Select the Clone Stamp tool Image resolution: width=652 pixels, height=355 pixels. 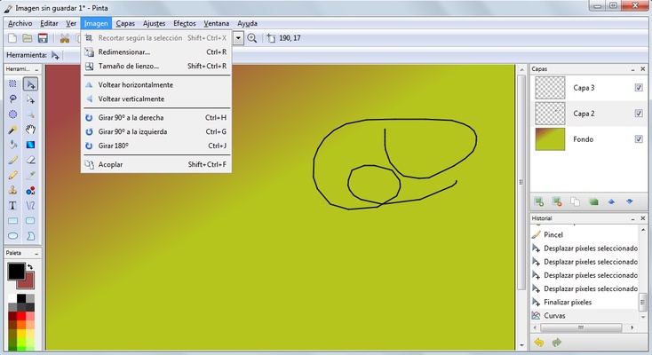click(13, 191)
